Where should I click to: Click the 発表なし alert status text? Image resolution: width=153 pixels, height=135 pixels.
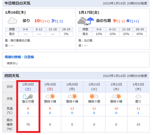[12, 63]
